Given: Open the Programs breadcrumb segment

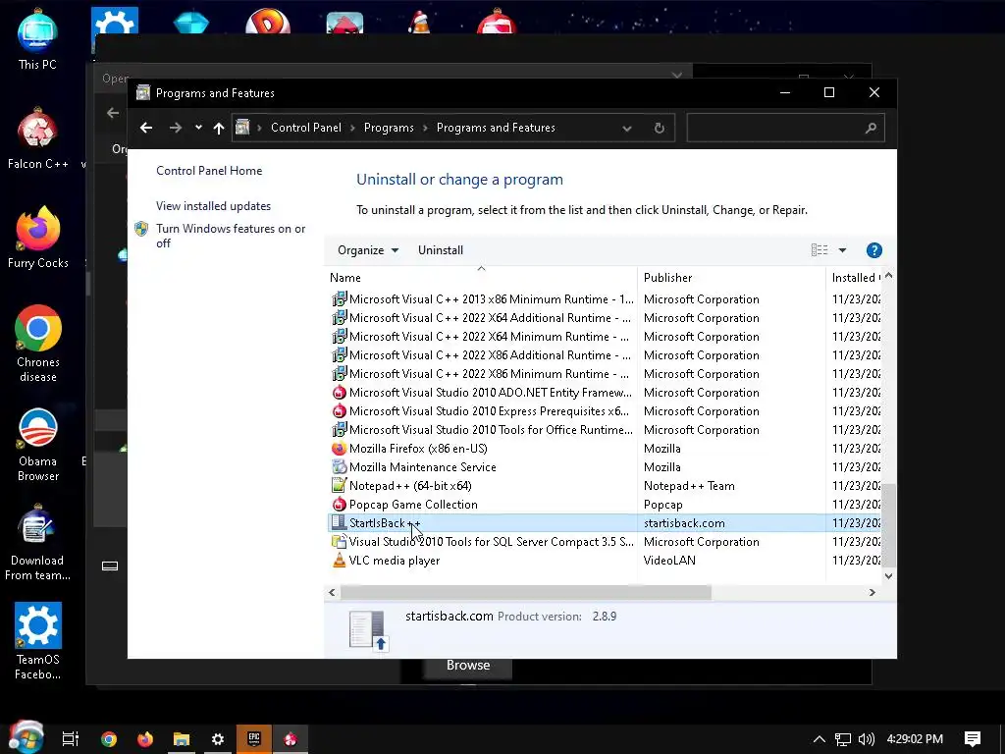Looking at the screenshot, I should pyautogui.click(x=389, y=128).
